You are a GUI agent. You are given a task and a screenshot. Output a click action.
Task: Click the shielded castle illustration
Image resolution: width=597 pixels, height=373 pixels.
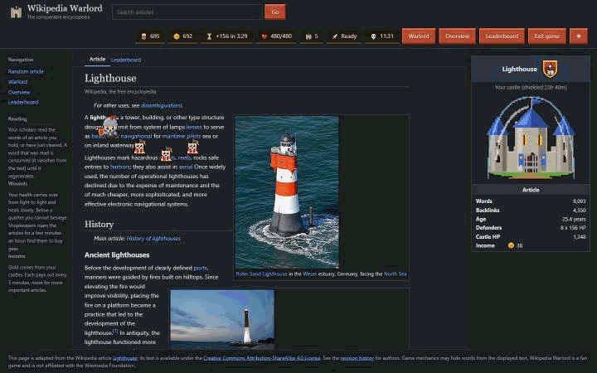[x=531, y=138]
